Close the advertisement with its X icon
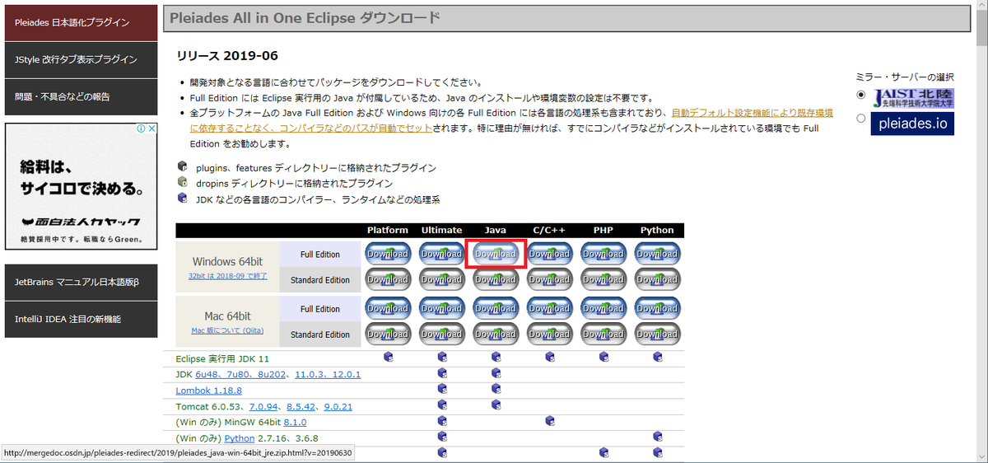Image resolution: width=988 pixels, height=463 pixels. (151, 129)
